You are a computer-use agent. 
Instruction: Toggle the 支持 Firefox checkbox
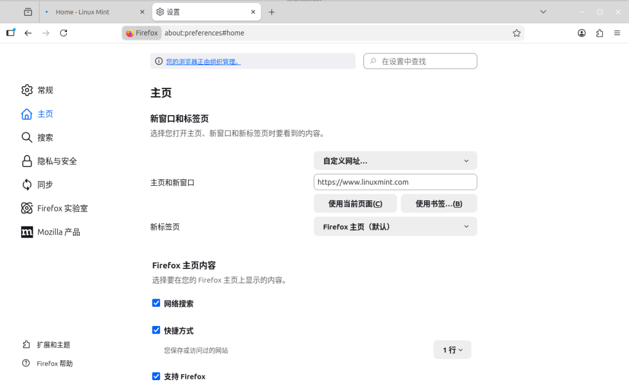[156, 376]
